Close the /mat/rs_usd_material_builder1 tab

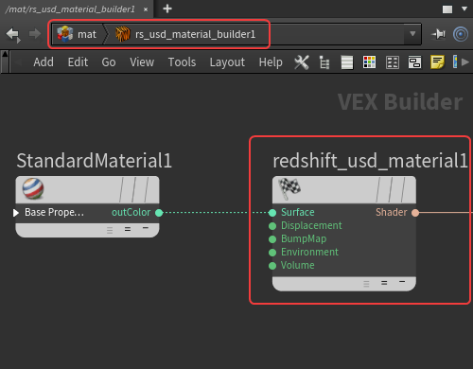[x=146, y=9]
